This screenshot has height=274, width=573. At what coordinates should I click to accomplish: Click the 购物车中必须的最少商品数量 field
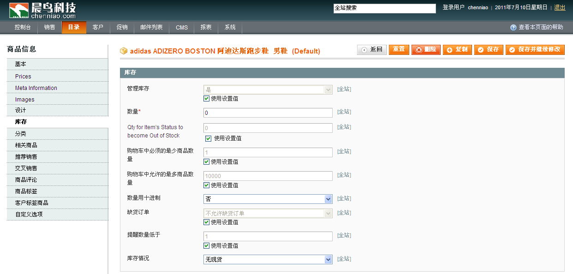coord(268,152)
